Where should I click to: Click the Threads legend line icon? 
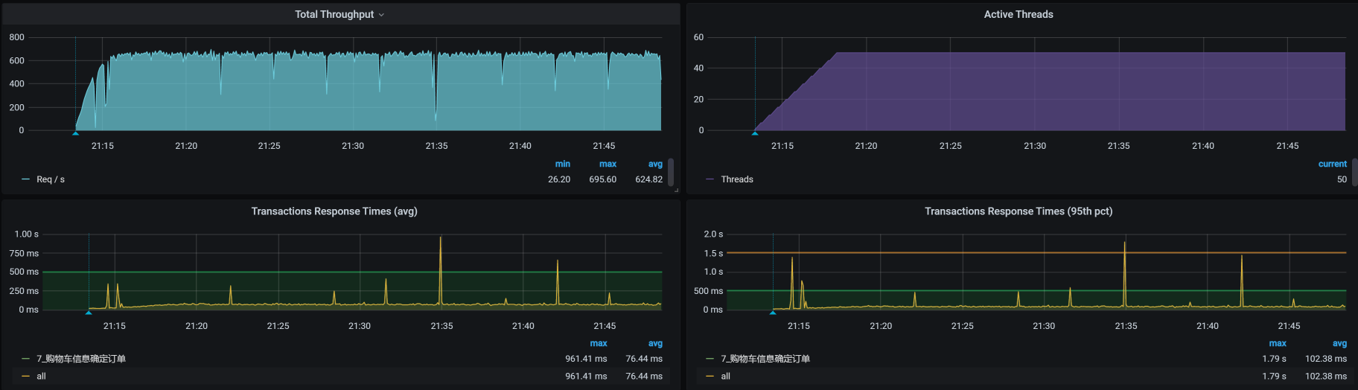(710, 179)
